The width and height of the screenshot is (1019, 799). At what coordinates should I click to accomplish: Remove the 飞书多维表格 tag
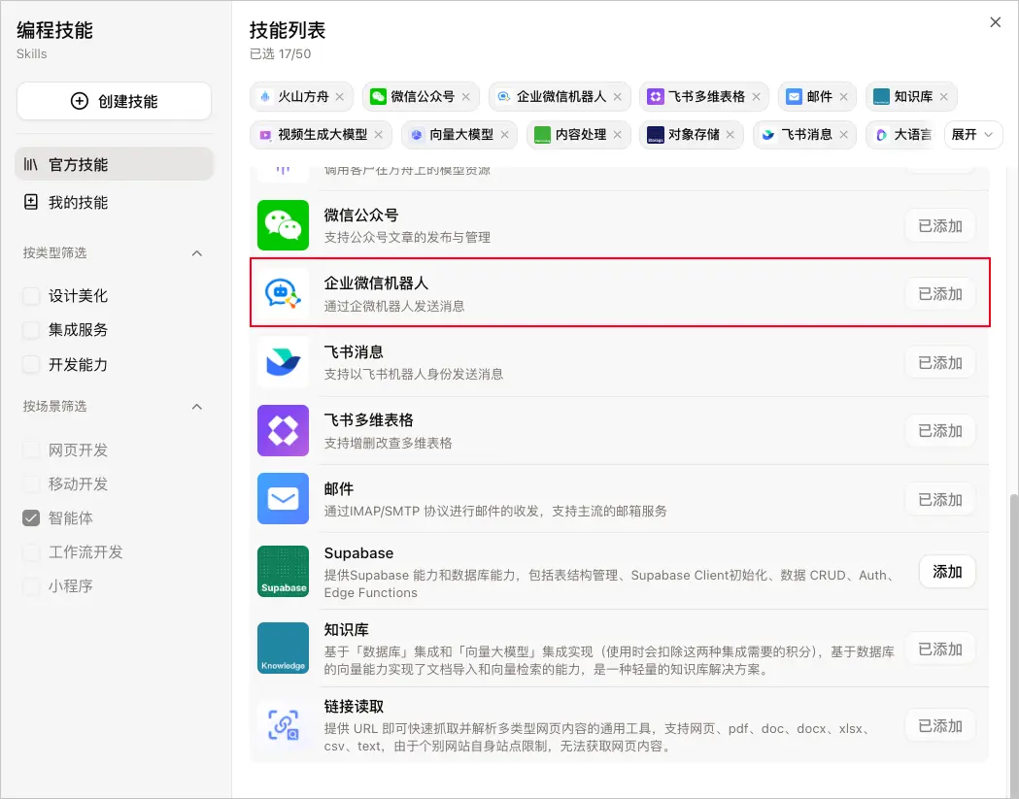[757, 97]
